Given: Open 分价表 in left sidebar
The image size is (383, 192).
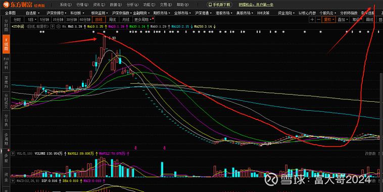Looking at the screenshot, I should coord(6,120).
